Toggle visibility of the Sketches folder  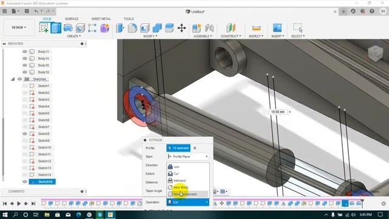tap(19, 79)
